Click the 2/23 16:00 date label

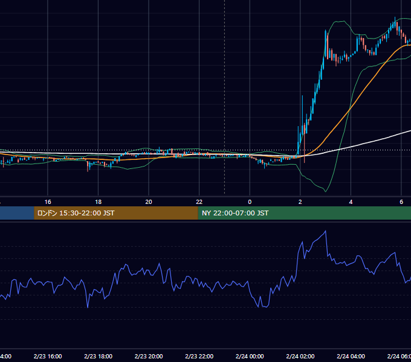48,356
